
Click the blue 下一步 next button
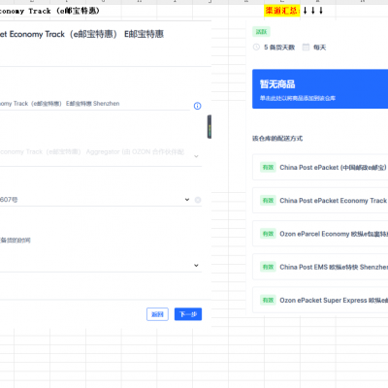point(188,314)
